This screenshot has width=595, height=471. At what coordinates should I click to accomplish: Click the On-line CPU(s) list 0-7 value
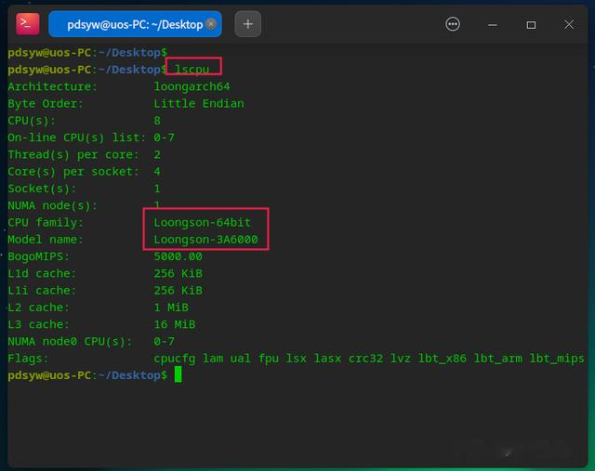[x=164, y=137]
